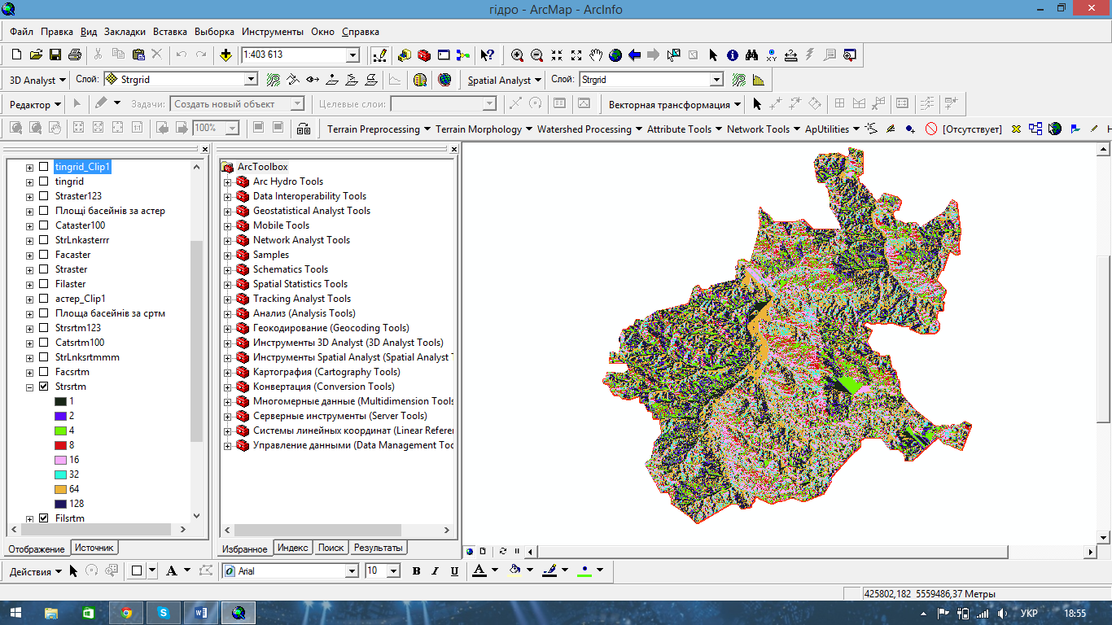The width and height of the screenshot is (1112, 625).
Task: Turn on the Facsrtm layer
Action: click(x=44, y=372)
